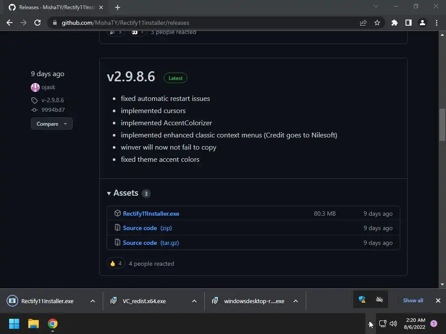Open the v-2.9.8.6 tag link
This screenshot has width=446, height=334.
pos(53,100)
